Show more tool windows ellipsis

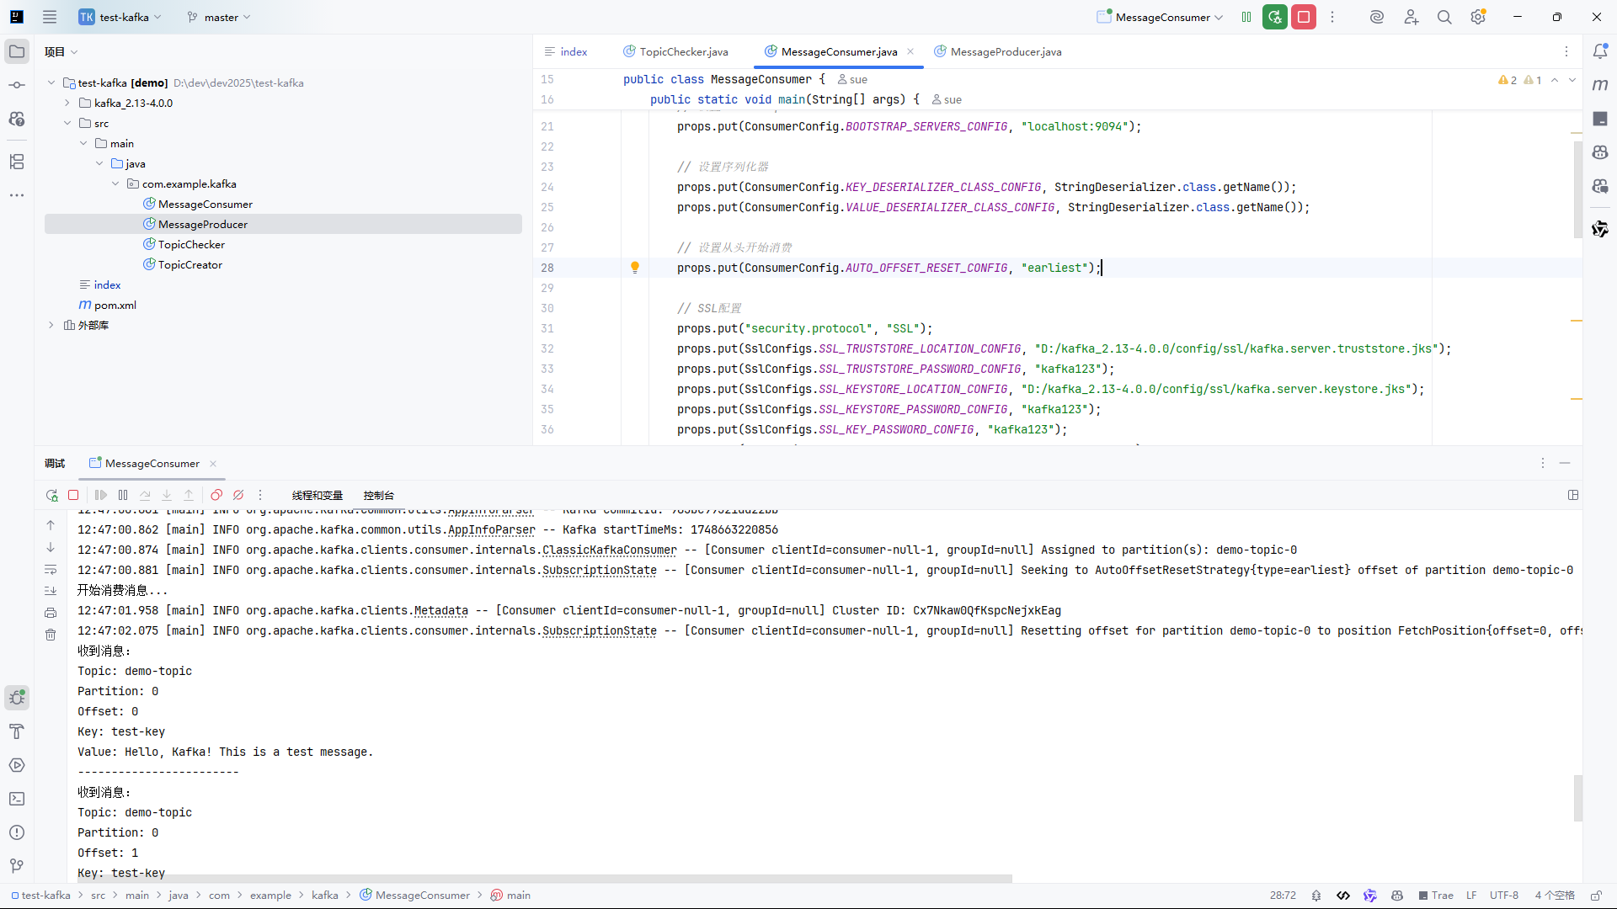point(17,195)
